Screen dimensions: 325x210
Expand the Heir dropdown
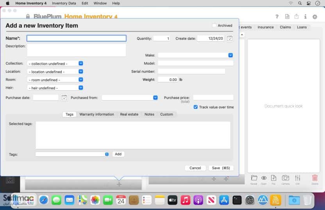tap(81, 87)
